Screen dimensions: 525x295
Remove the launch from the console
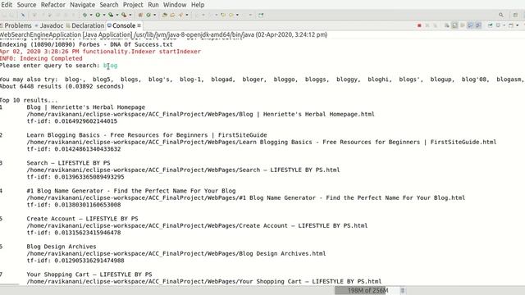click(427, 25)
